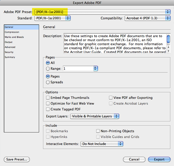Toggle Visible Guides and Grids checkbox

(98, 137)
